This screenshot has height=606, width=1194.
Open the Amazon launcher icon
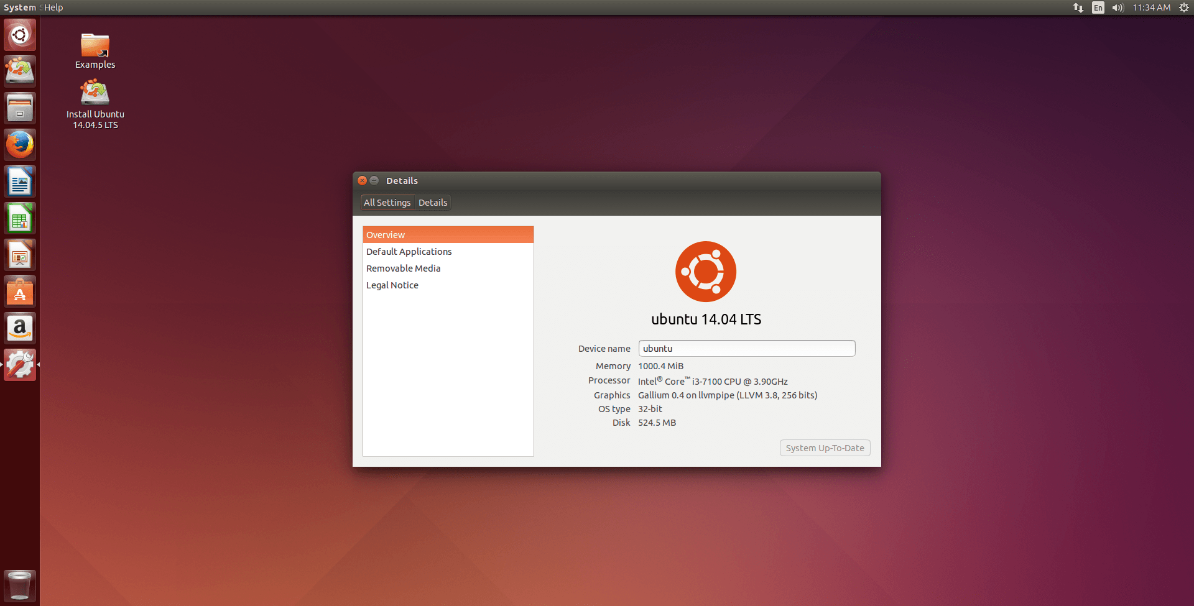tap(20, 328)
